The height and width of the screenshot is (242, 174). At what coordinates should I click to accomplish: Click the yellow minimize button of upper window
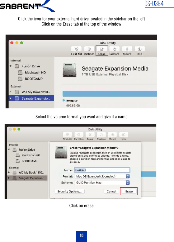point(17,43)
